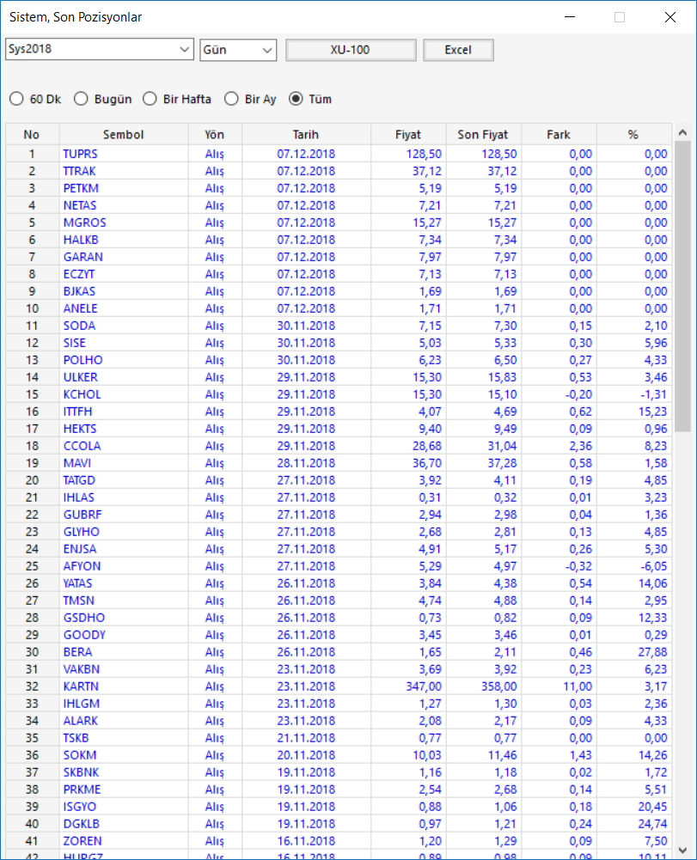Sort by the Fark column header
This screenshot has width=697, height=860.
coord(559,134)
